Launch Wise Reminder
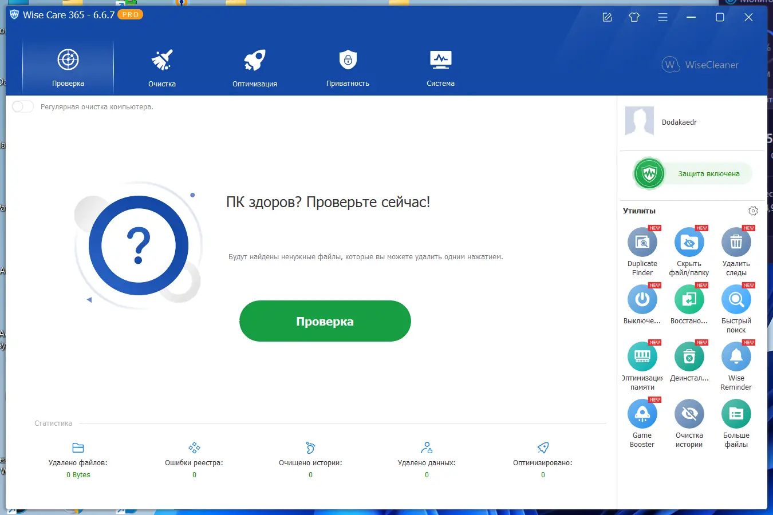 coord(736,356)
